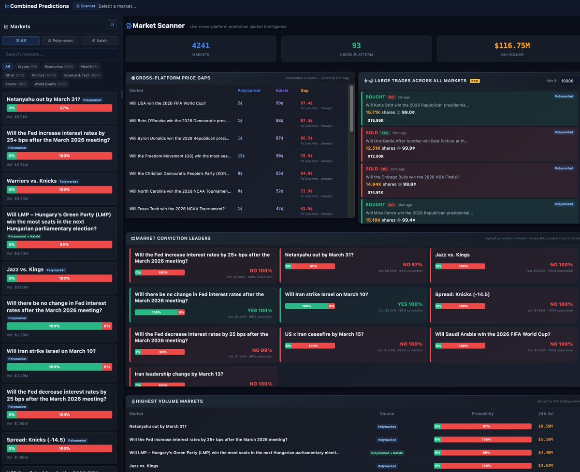Click the Combined Predictions chart icon
The width and height of the screenshot is (580, 472).
click(x=6, y=6)
